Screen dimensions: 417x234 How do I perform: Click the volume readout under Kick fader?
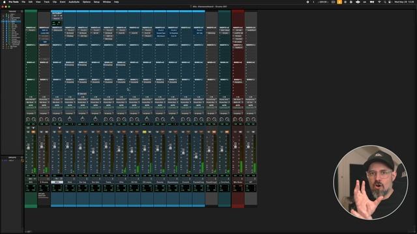[x=67, y=175]
